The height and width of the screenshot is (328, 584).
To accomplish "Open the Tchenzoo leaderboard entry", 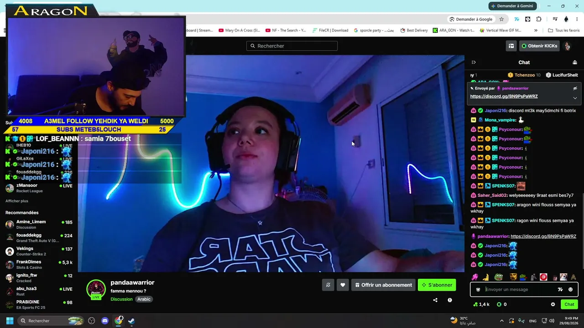I will coord(524,75).
